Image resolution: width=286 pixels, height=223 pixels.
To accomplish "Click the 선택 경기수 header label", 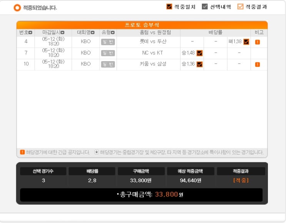I will pyautogui.click(x=43, y=171).
